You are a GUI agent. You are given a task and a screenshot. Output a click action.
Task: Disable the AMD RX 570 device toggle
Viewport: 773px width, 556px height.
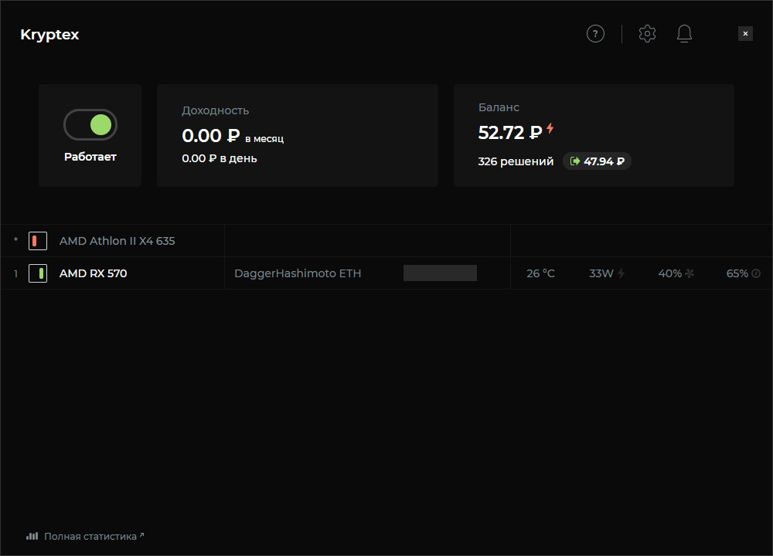coord(38,273)
